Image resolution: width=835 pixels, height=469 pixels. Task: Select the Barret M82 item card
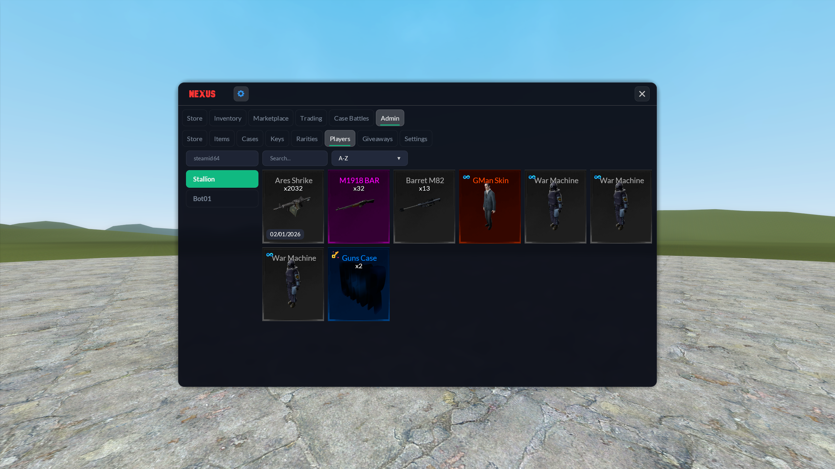point(424,207)
